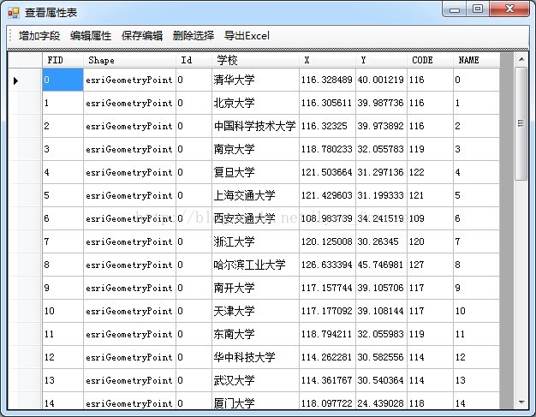Click Id cell in 天津大学 row
Image resolution: width=536 pixels, height=417 pixels.
tap(194, 311)
